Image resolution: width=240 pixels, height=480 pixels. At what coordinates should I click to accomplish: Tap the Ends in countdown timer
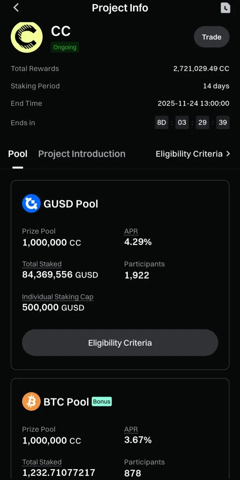192,122
